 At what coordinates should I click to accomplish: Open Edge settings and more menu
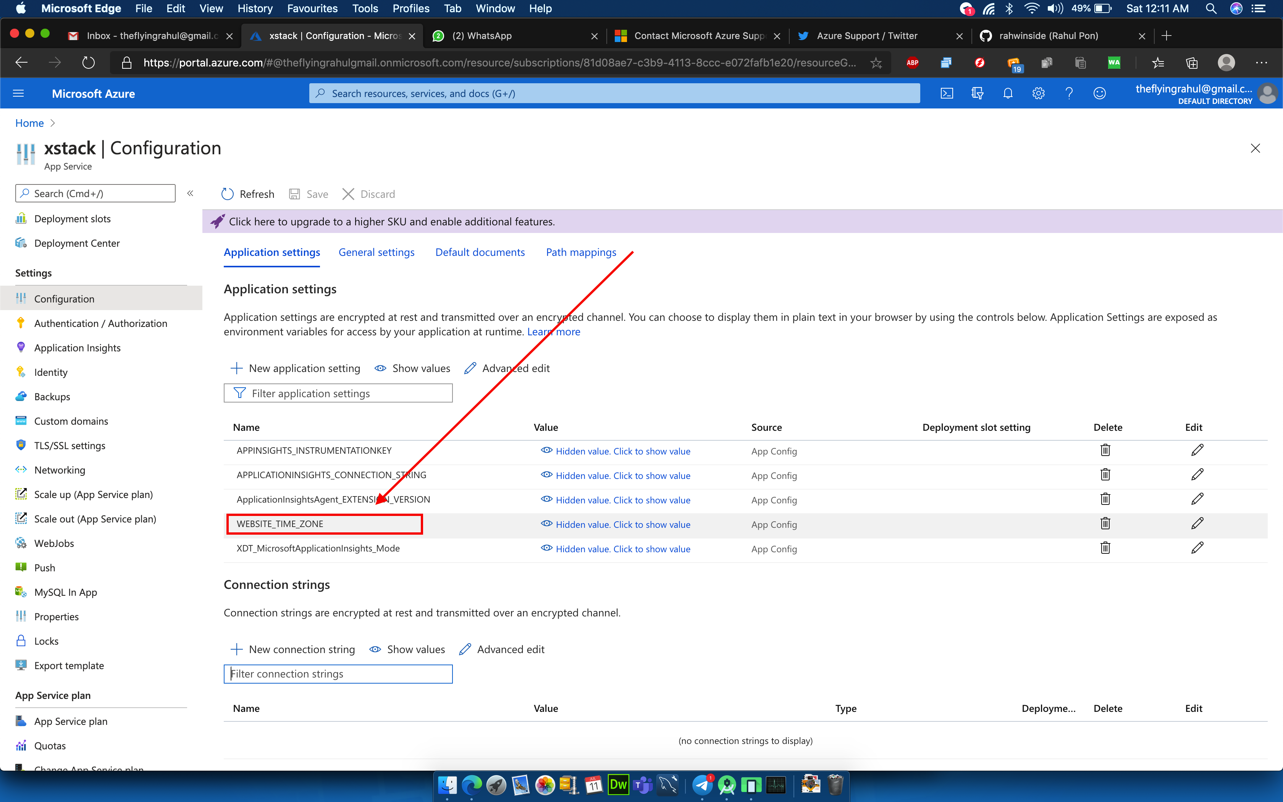[x=1261, y=63]
